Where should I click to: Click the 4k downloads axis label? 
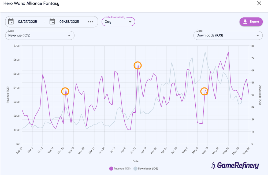tap(253, 95)
